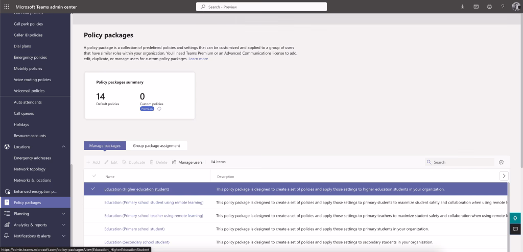The height and width of the screenshot is (252, 523).
Task: Open the settings gear in header
Action: pyautogui.click(x=489, y=7)
